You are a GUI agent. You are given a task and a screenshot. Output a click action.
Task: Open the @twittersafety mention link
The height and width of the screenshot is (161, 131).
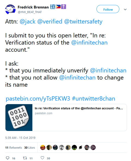83,22
